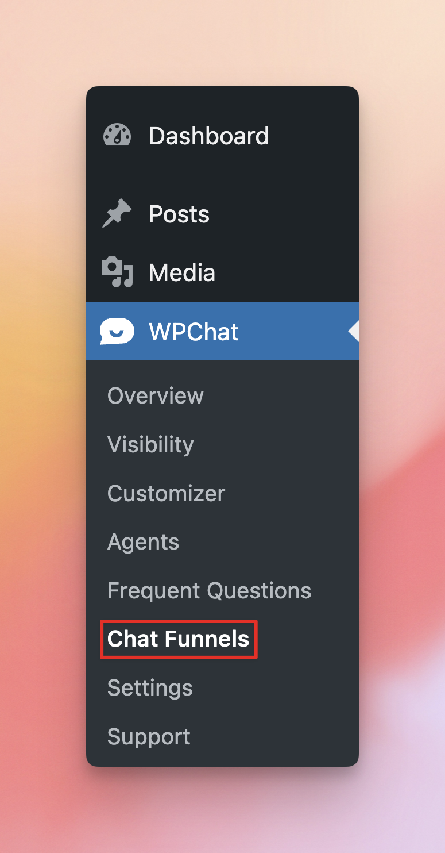Open the Frequent Questions submenu item

coord(209,590)
